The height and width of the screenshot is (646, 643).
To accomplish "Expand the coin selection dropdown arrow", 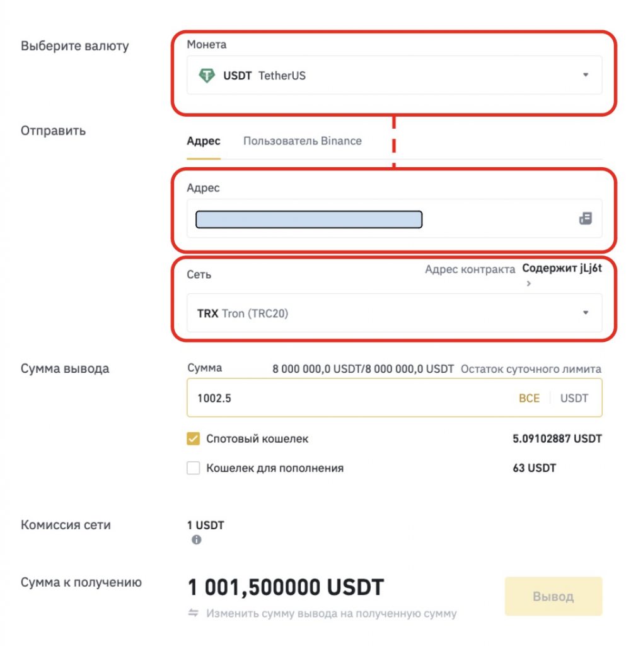I will tap(585, 75).
